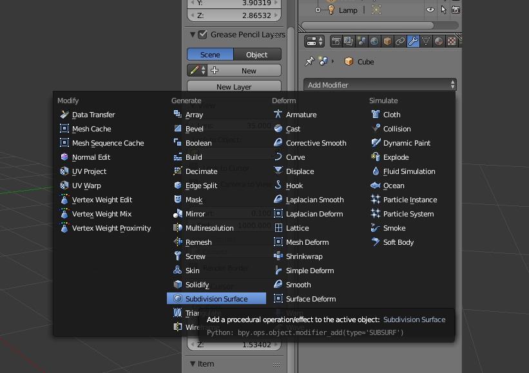529x373 pixels.
Task: Add the Boolean modifier
Action: (216, 143)
